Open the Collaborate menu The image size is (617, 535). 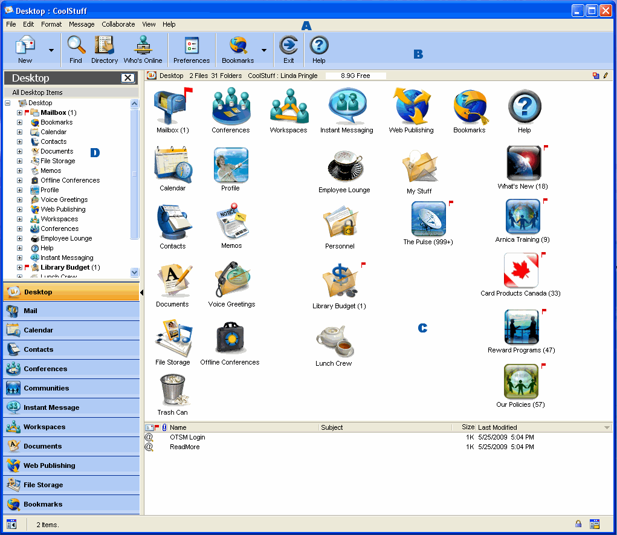tap(118, 24)
